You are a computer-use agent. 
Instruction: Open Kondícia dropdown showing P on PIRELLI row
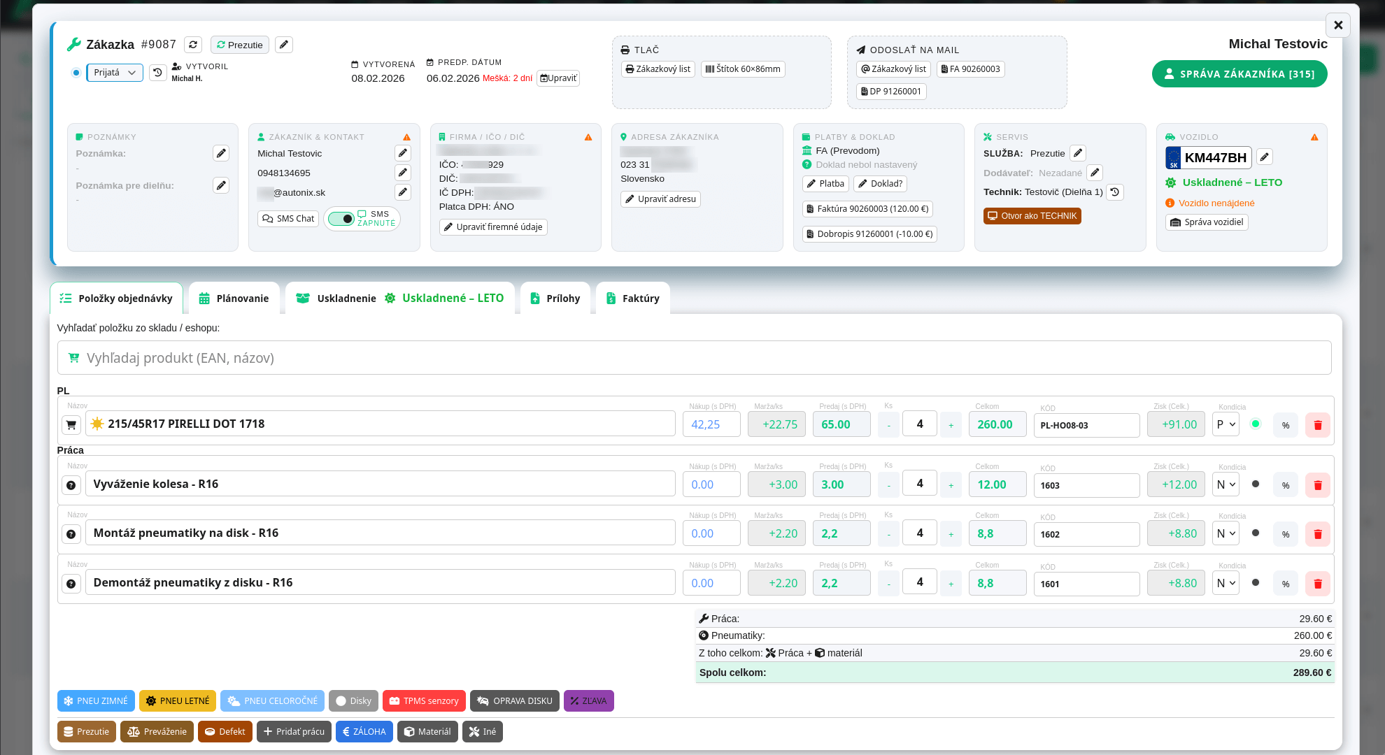pyautogui.click(x=1226, y=424)
